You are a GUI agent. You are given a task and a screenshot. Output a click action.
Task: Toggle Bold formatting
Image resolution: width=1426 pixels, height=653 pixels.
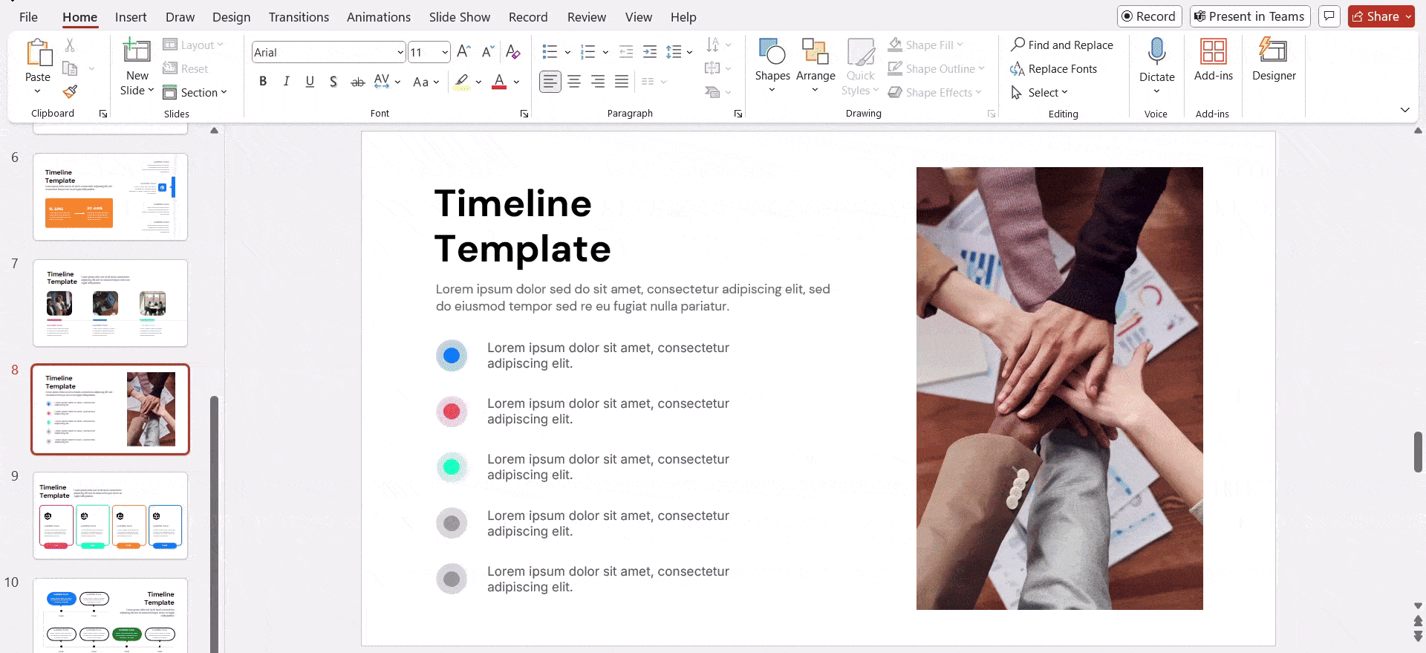263,82
